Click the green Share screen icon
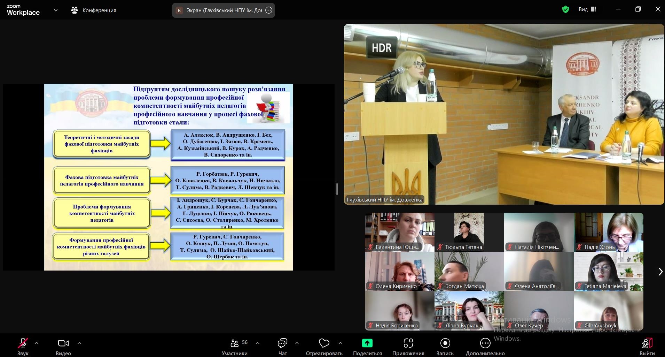 pyautogui.click(x=367, y=343)
